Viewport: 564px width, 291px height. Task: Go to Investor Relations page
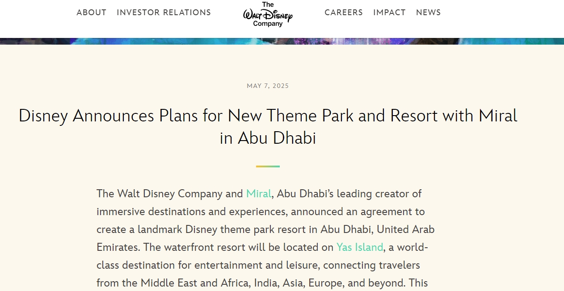pos(164,12)
